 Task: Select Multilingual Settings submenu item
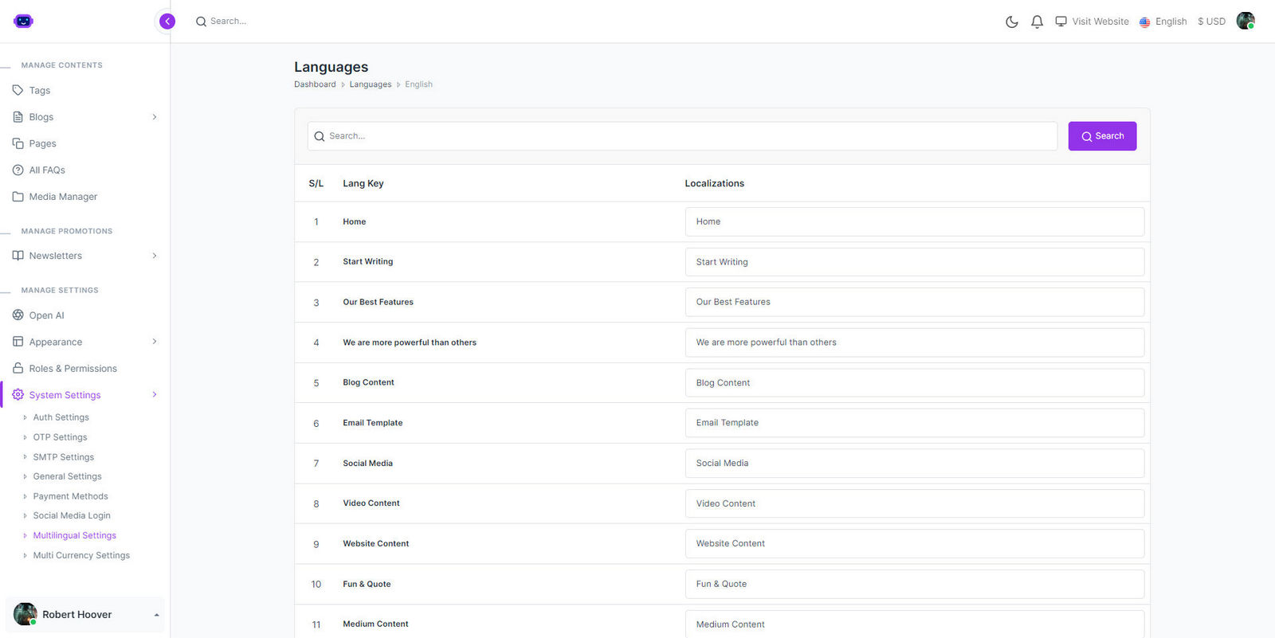click(x=75, y=535)
